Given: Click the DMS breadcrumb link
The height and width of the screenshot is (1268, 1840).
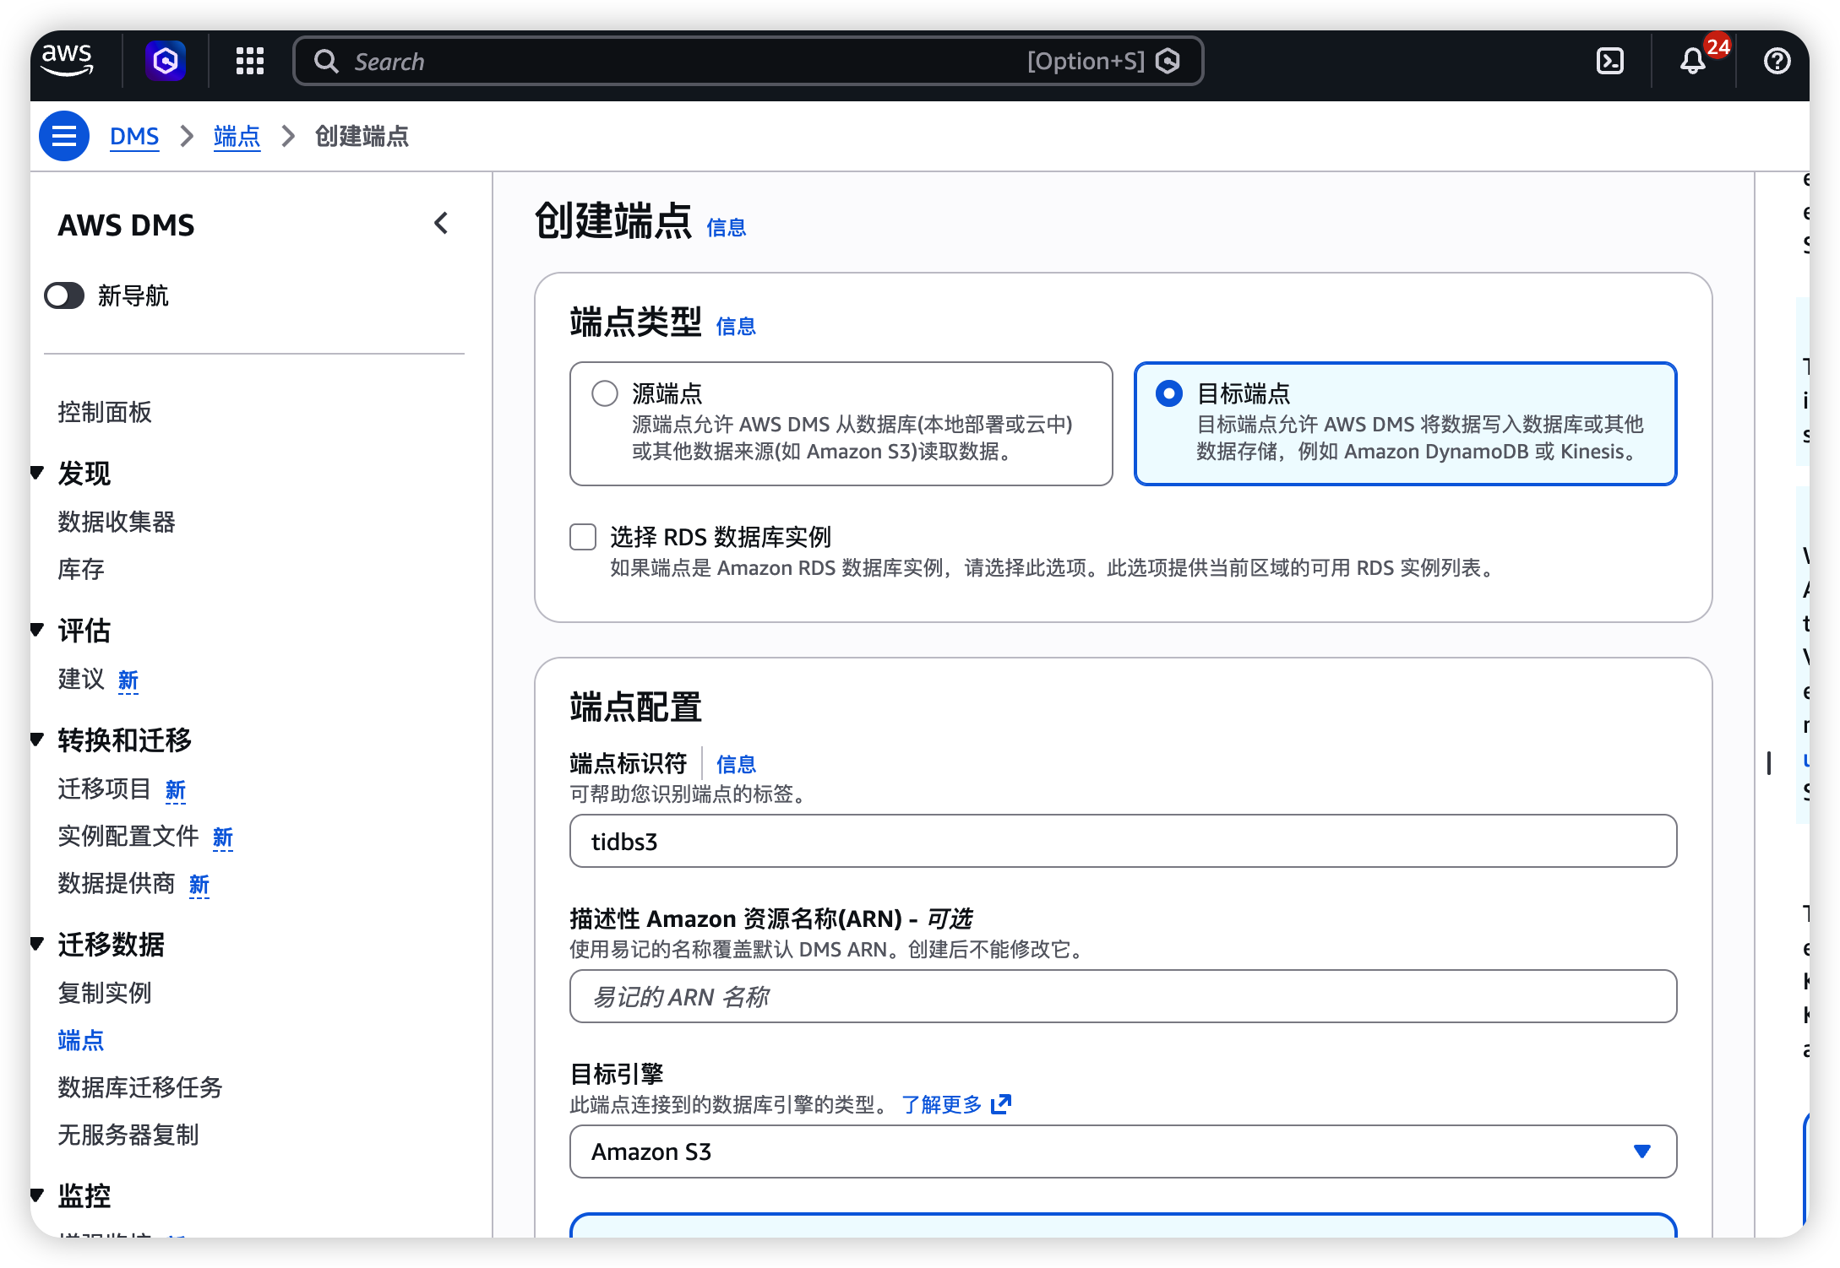Looking at the screenshot, I should tap(134, 136).
